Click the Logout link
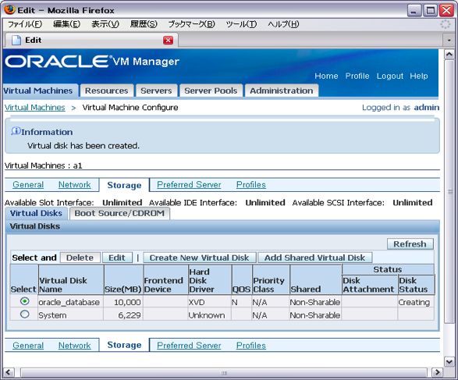Image resolution: width=458 pixels, height=380 pixels. coord(389,76)
